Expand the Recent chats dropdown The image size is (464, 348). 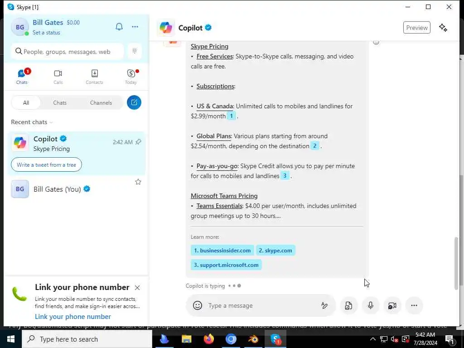tap(32, 122)
